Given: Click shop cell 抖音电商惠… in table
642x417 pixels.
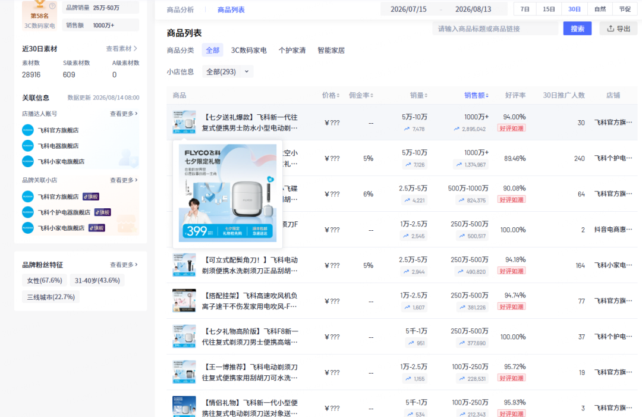Looking at the screenshot, I should coord(613,230).
